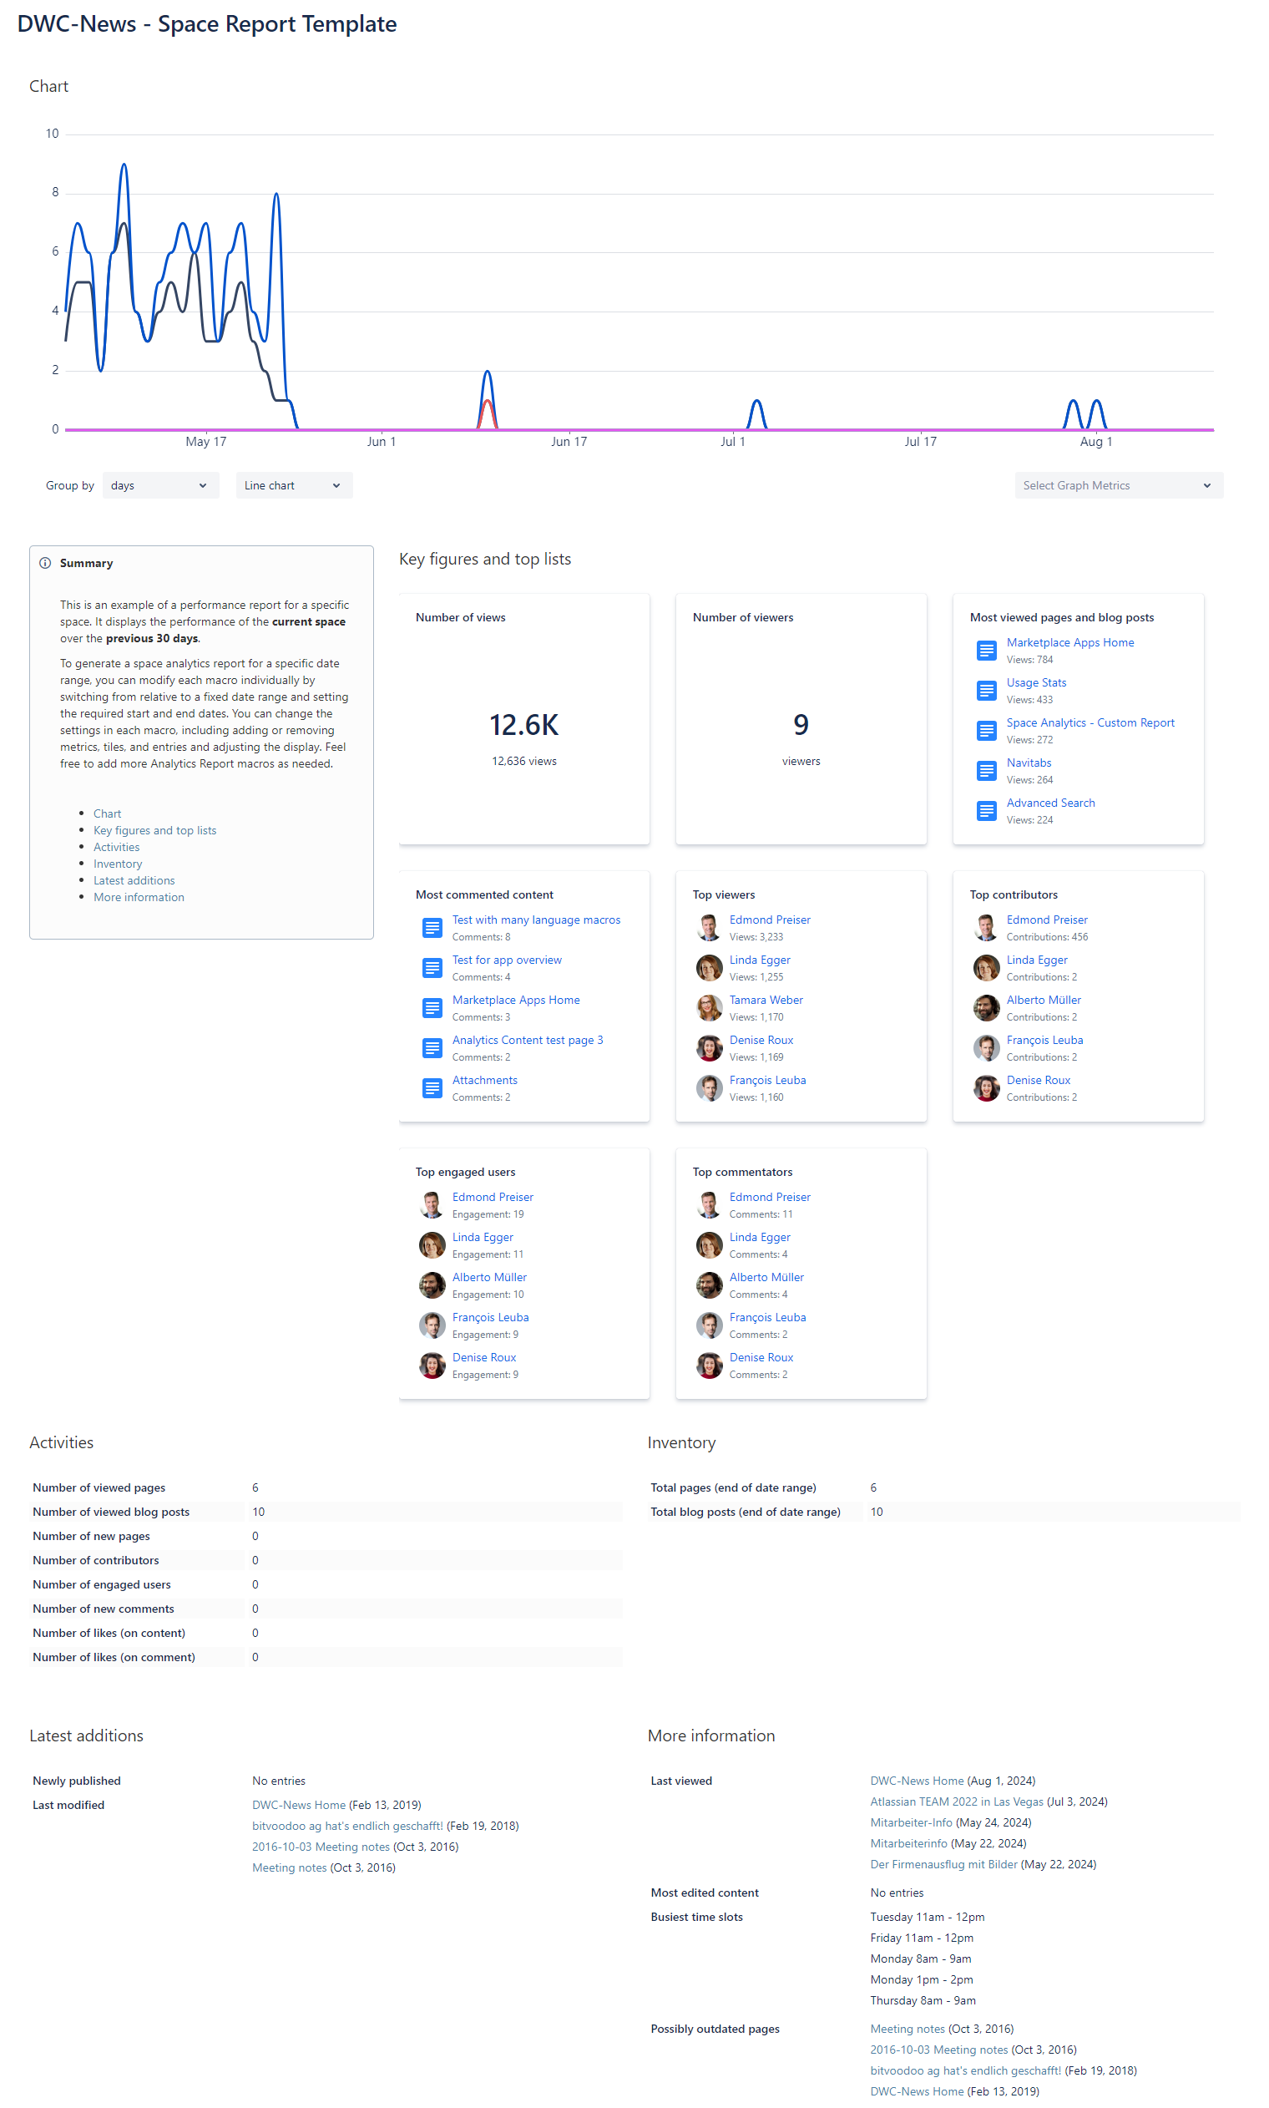Image resolution: width=1269 pixels, height=2108 pixels.
Task: Click the page icon next to Usage Stats
Action: tap(986, 691)
